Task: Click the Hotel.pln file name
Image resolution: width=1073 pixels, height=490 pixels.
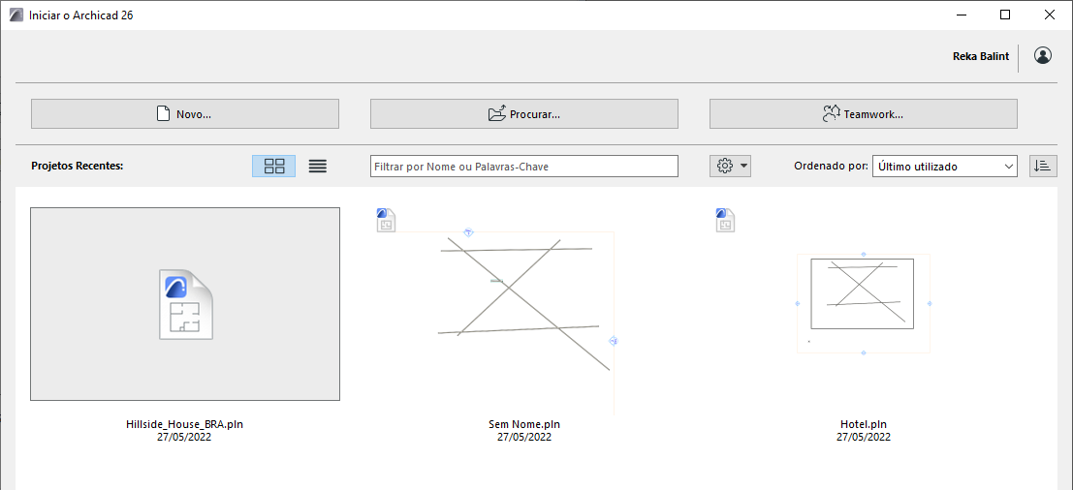Action: (863, 424)
